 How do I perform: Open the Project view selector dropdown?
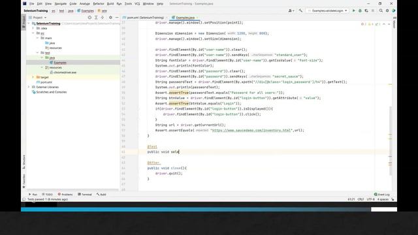[38, 18]
